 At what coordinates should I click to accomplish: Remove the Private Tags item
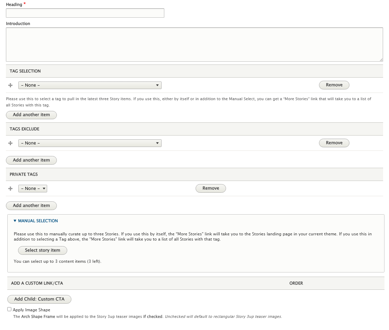(211, 188)
